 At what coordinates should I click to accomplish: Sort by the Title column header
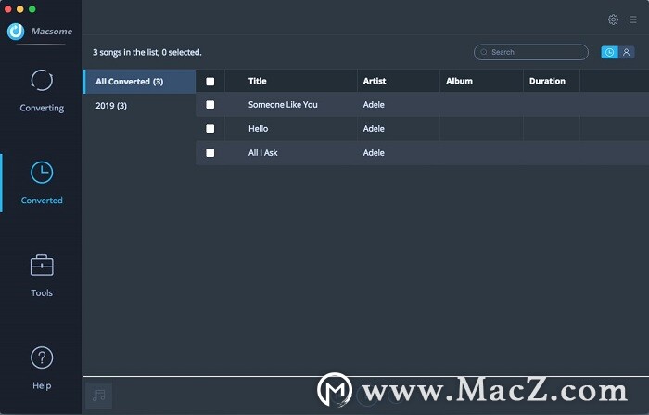coord(258,81)
